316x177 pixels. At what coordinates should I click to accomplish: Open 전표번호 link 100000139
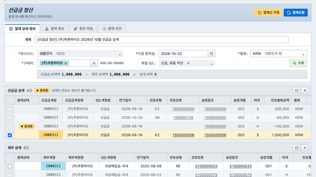point(183,118)
